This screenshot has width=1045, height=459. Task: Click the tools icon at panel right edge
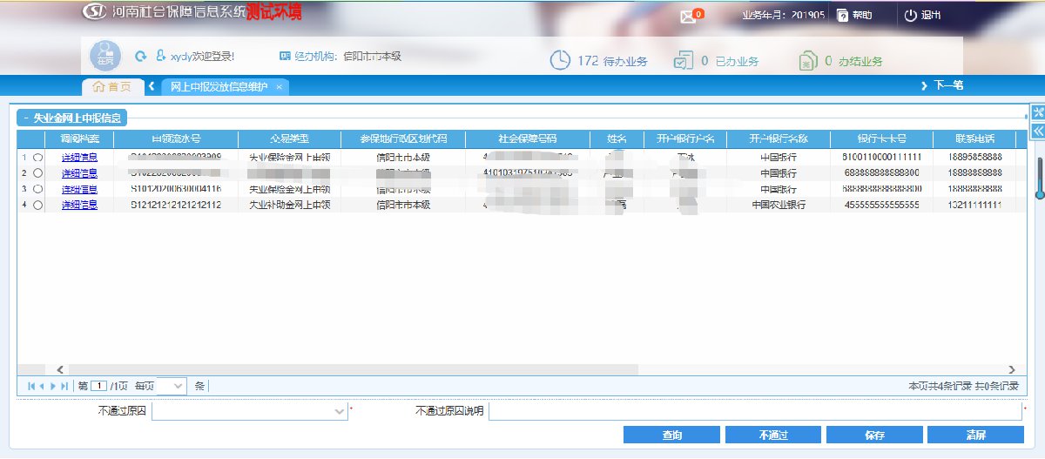tap(1037, 112)
